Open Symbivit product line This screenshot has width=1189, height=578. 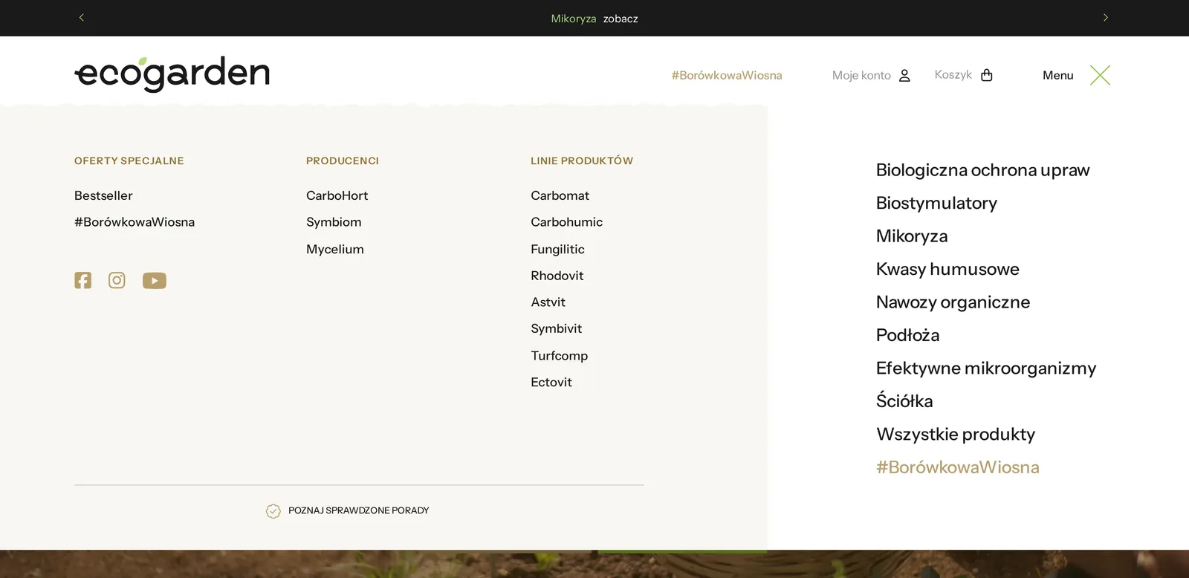(x=556, y=328)
